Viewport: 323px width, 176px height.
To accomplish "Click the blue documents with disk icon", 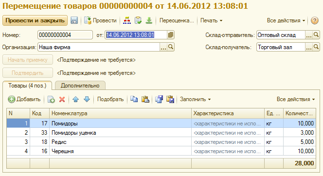I will point(159,99).
